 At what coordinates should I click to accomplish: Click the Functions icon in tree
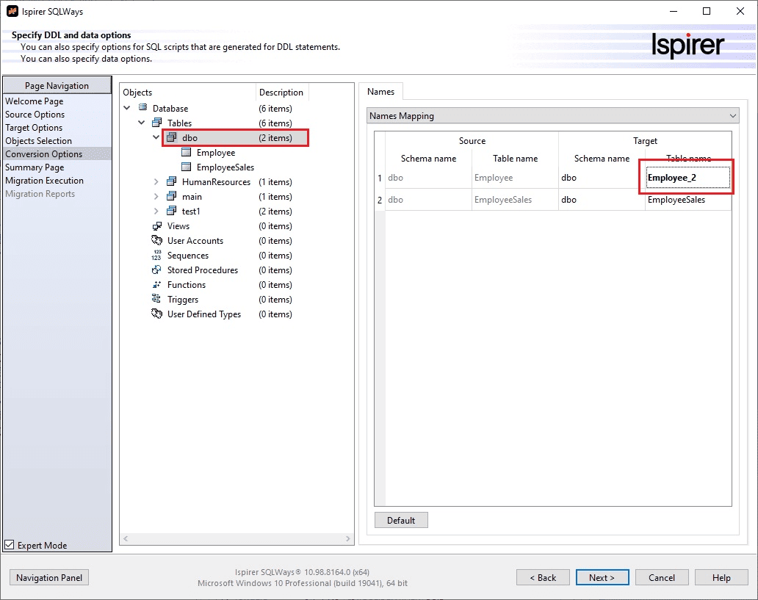(x=156, y=285)
